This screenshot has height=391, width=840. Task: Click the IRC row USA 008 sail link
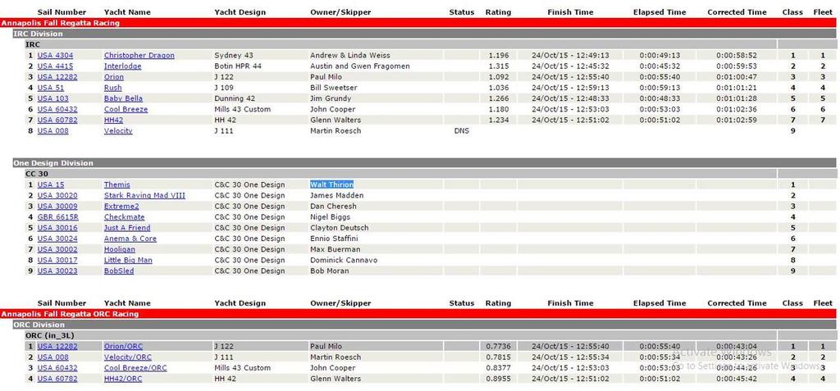(x=53, y=130)
